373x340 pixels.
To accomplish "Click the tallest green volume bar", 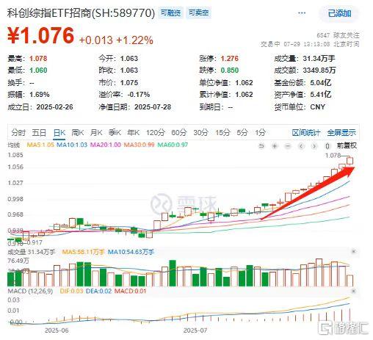I will 173,273.
